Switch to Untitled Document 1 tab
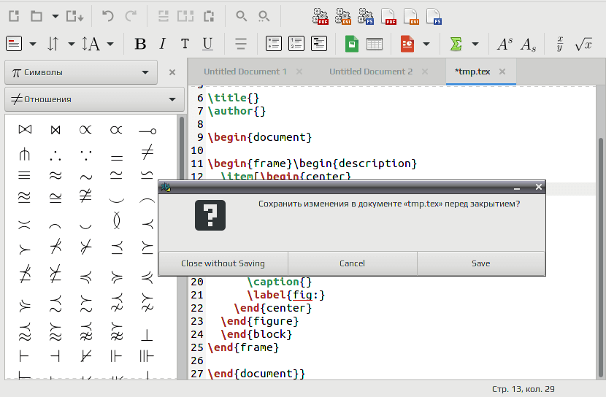This screenshot has height=397, width=606. (245, 72)
